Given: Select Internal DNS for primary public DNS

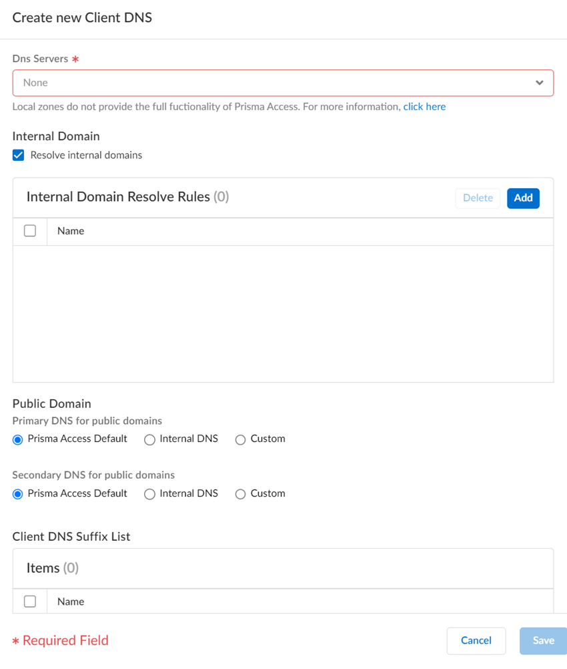Looking at the screenshot, I should point(149,439).
